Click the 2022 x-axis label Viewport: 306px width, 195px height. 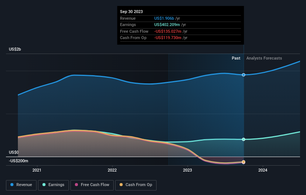[112, 170]
